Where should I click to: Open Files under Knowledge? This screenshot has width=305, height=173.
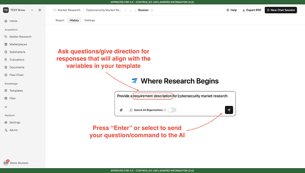(x=12, y=98)
